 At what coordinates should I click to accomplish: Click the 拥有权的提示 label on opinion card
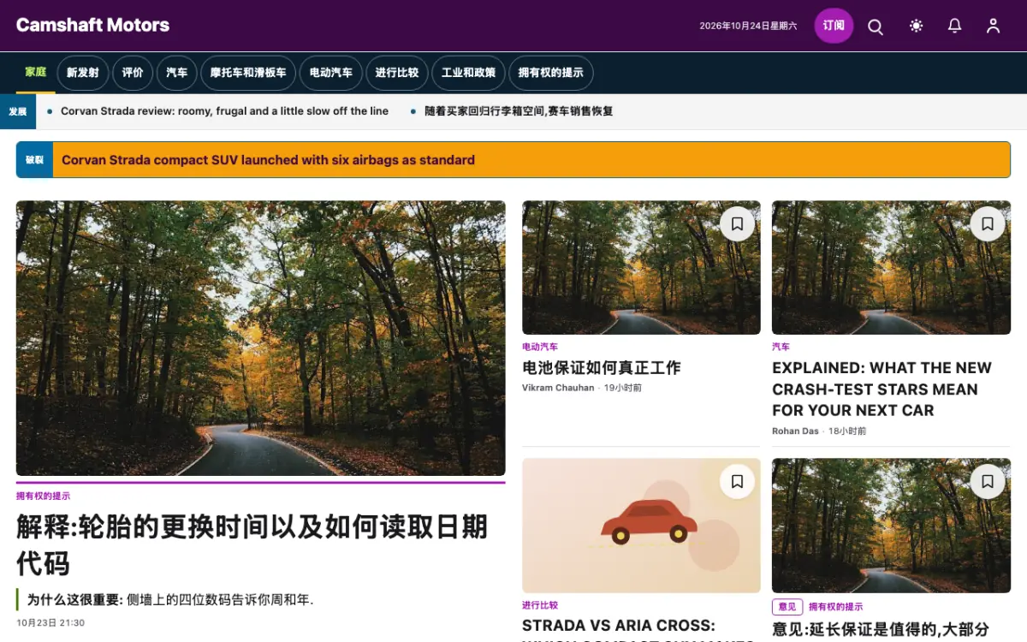(x=836, y=607)
